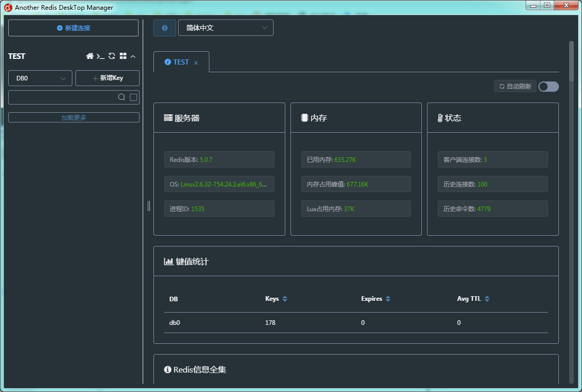Click the Redis信息全集 info icon

[167, 369]
